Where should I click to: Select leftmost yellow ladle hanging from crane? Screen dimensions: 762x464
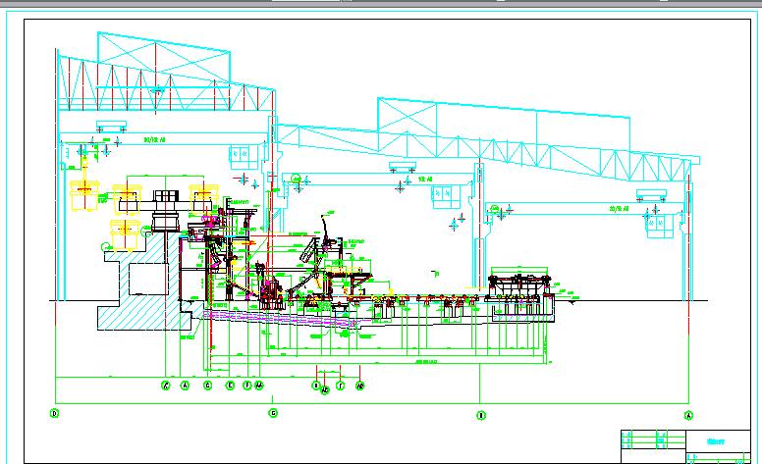pyautogui.click(x=84, y=195)
